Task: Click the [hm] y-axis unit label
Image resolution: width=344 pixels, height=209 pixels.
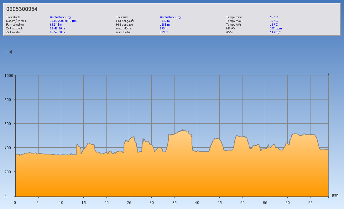Action: point(8,52)
